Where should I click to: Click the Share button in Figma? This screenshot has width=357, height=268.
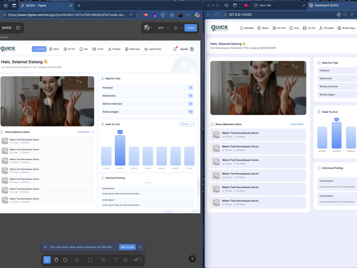(x=191, y=28)
